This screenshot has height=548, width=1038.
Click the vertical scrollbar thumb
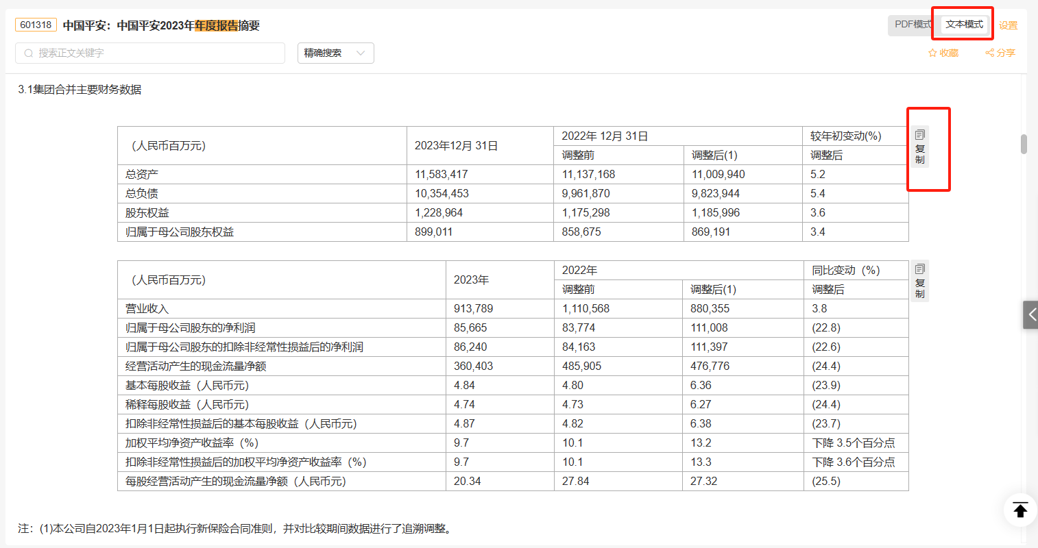[x=1024, y=144]
